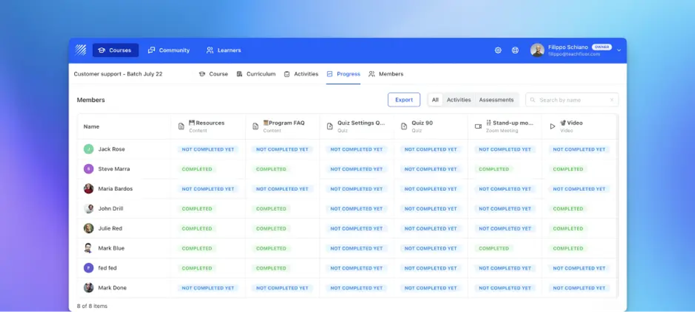Click the search magnifier icon
Viewport: 695px width, 312px height.
click(533, 100)
